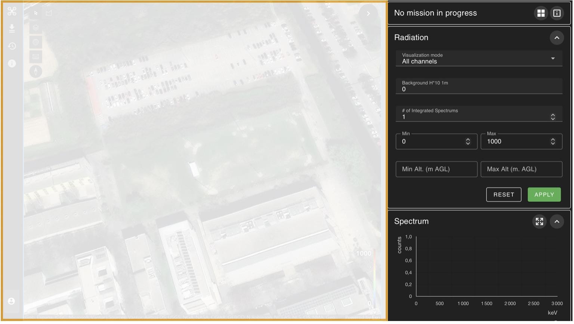Collapse the side panel using map arrow
Screen dimensions: 574x324
coord(368,13)
